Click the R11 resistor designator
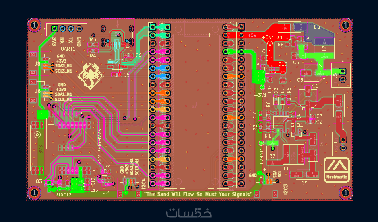This screenshot has height=222, width=378. pyautogui.click(x=108, y=163)
